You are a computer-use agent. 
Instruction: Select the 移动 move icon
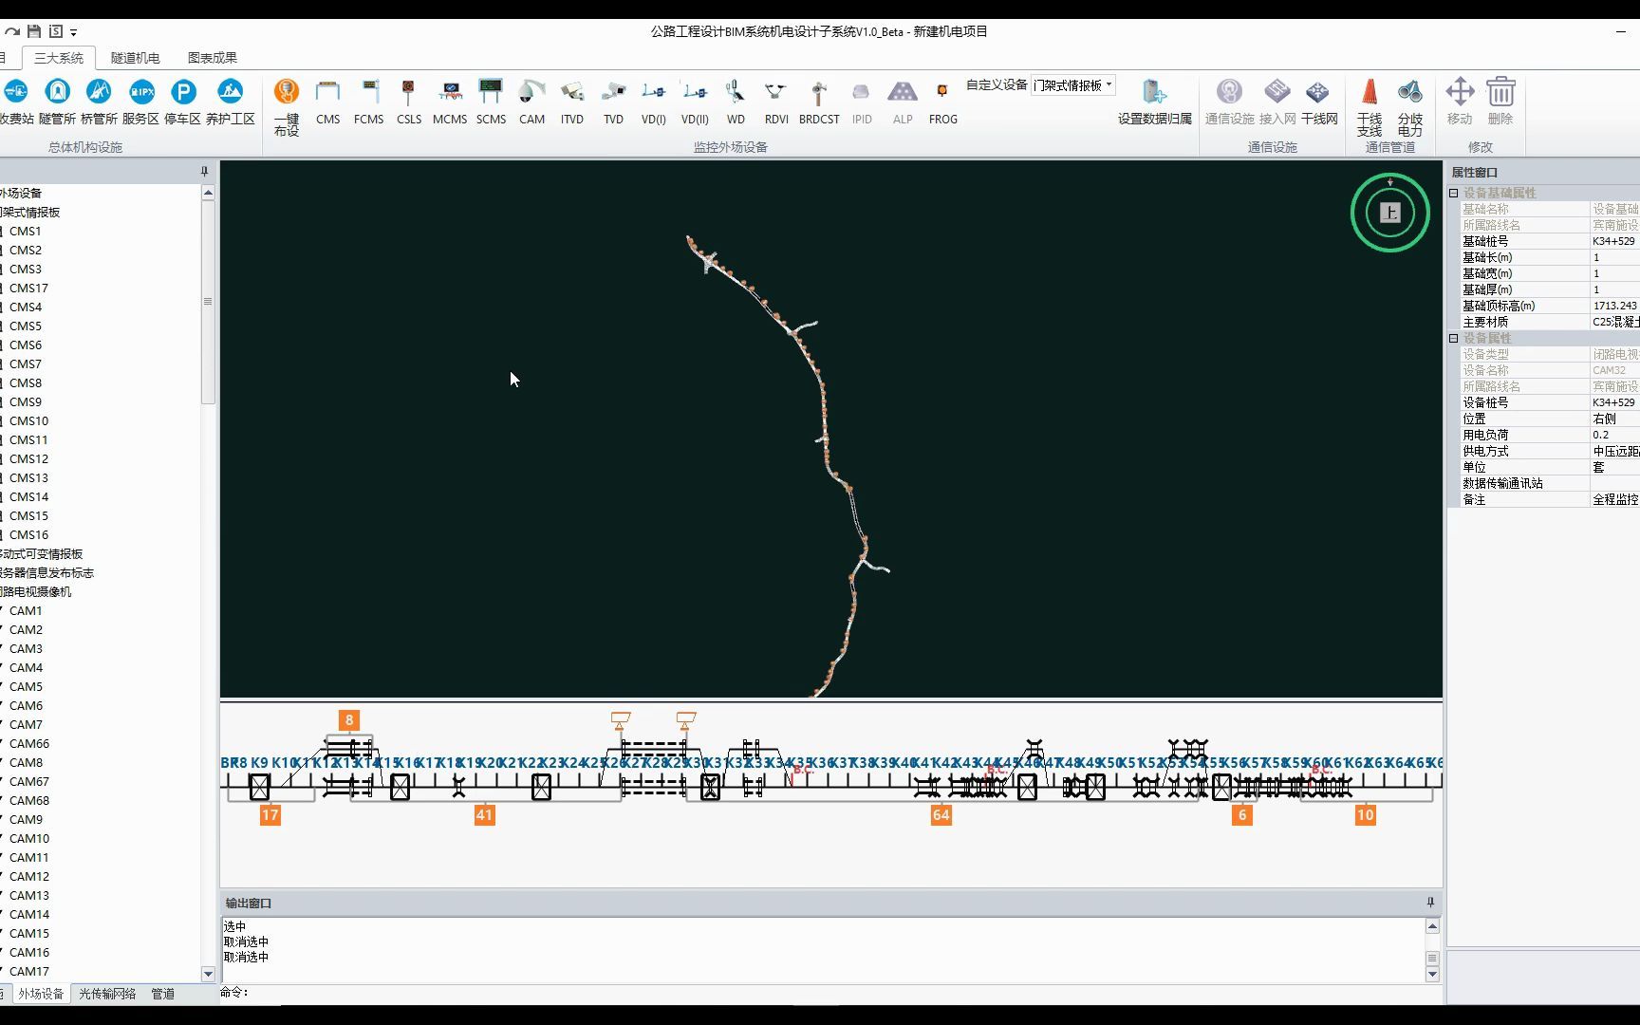coord(1461,100)
